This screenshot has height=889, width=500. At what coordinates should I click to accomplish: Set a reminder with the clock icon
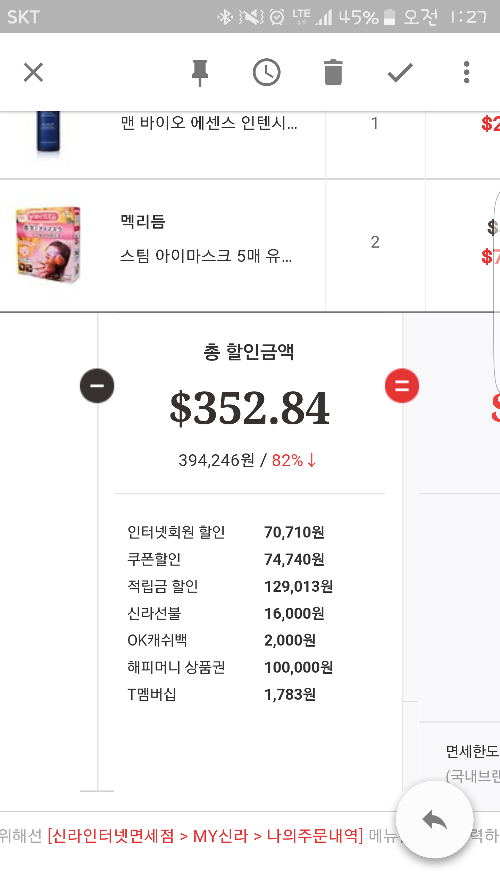pos(266,72)
